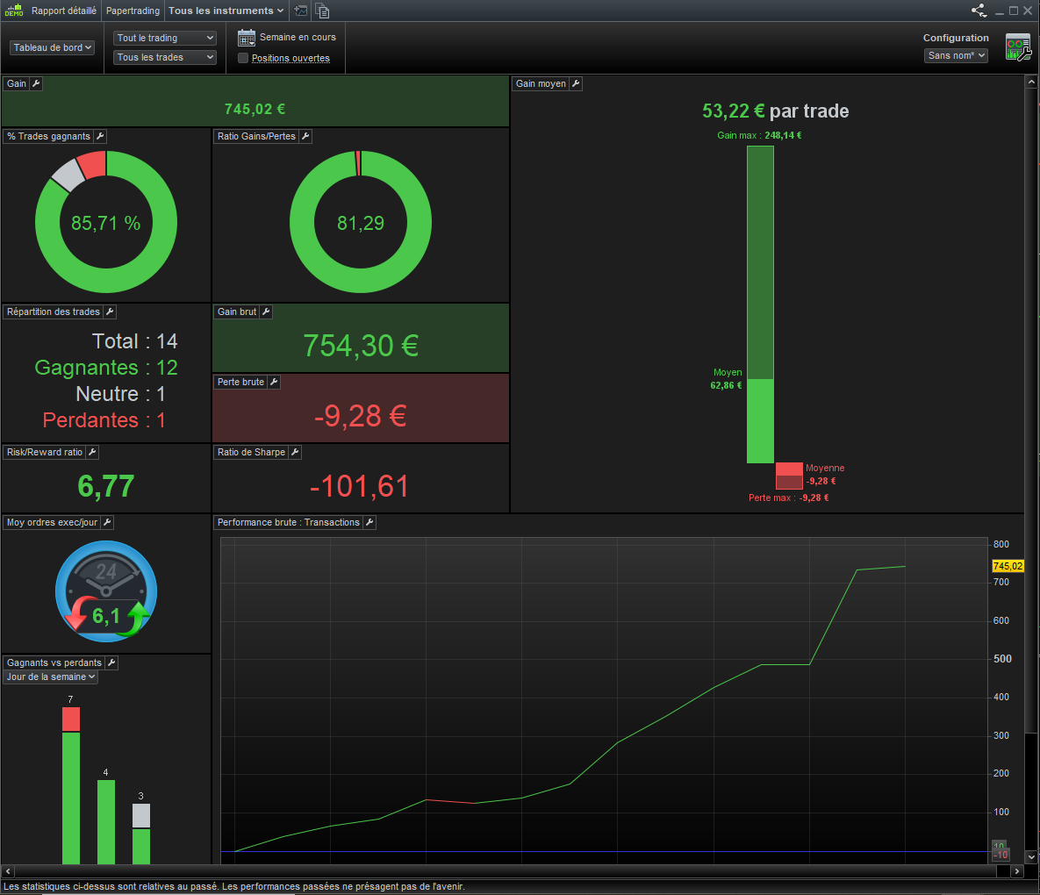
Task: Open the calendar period icon
Action: (247, 38)
